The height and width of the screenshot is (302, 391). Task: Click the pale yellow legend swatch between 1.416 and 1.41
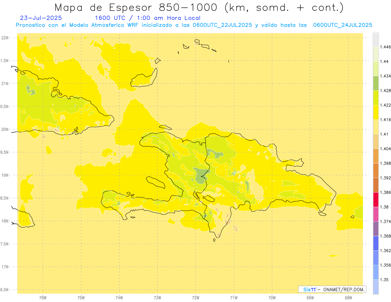376,127
